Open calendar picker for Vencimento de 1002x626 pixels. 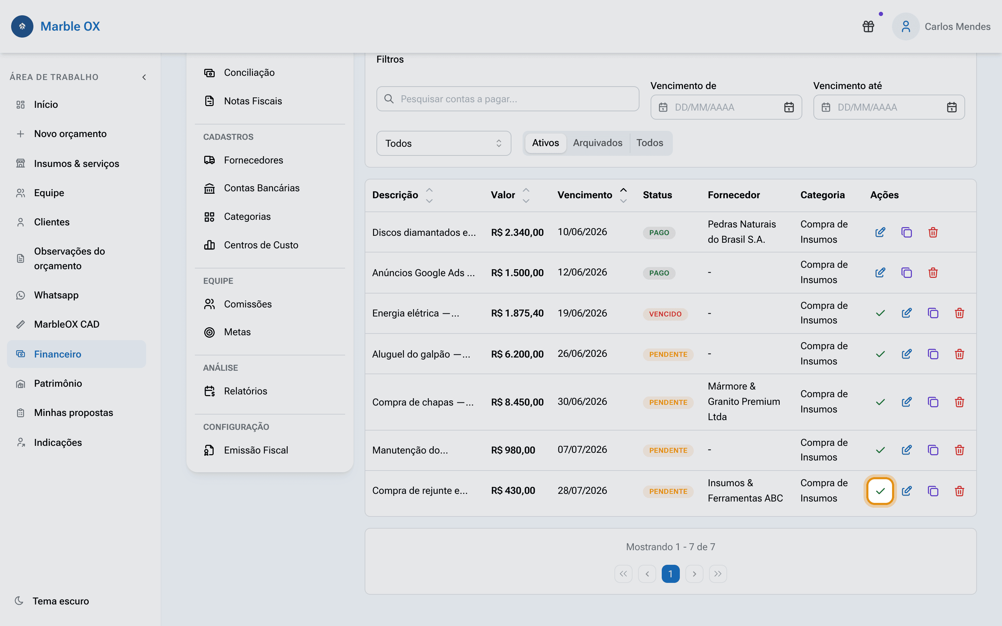[789, 107]
